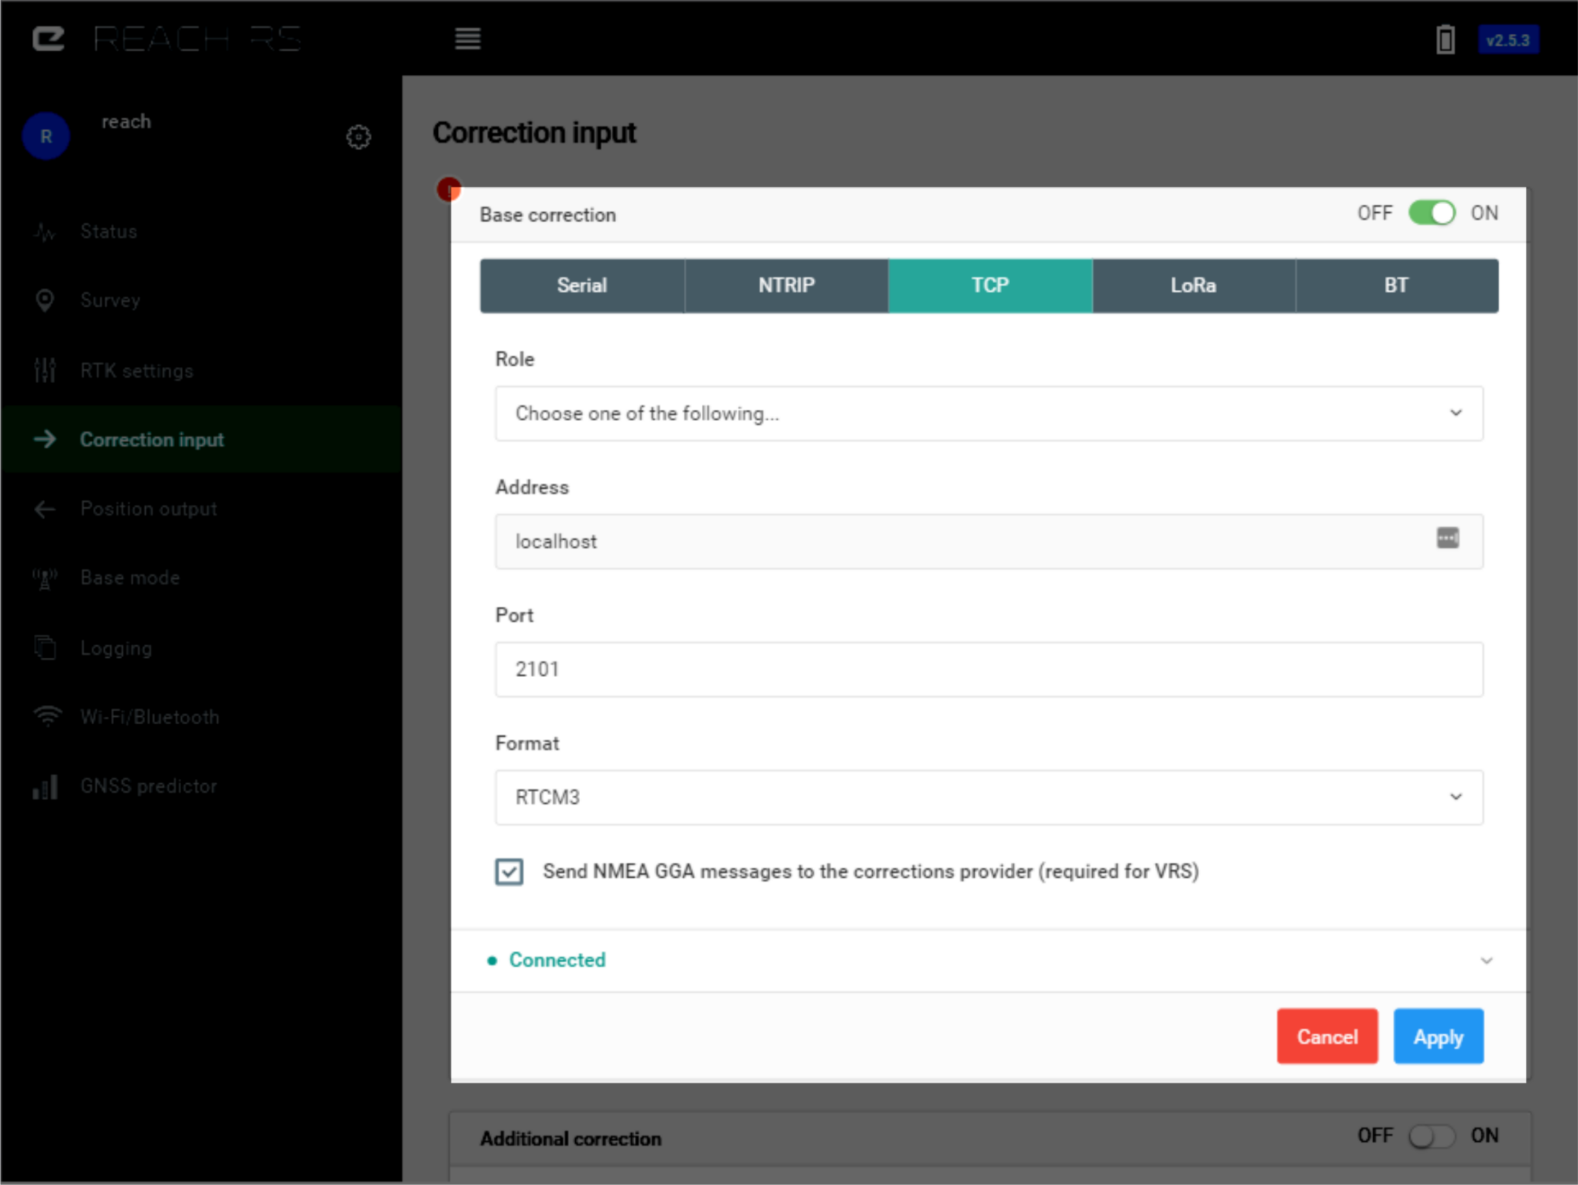Click the Survey location pin icon

(x=45, y=300)
